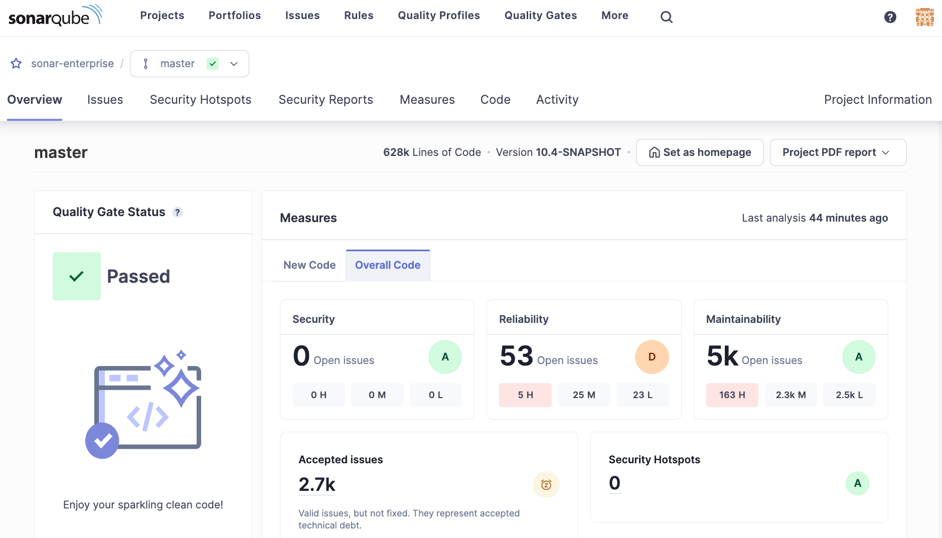Click the Set as homepage button

point(700,152)
